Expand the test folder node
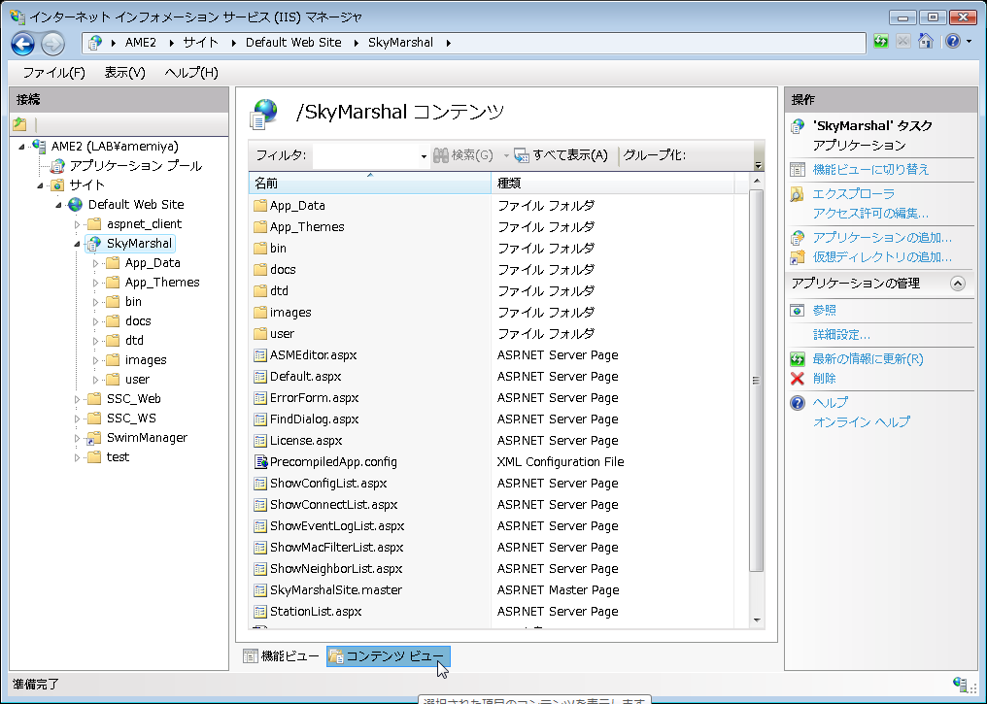The height and width of the screenshot is (704, 987). (x=77, y=458)
